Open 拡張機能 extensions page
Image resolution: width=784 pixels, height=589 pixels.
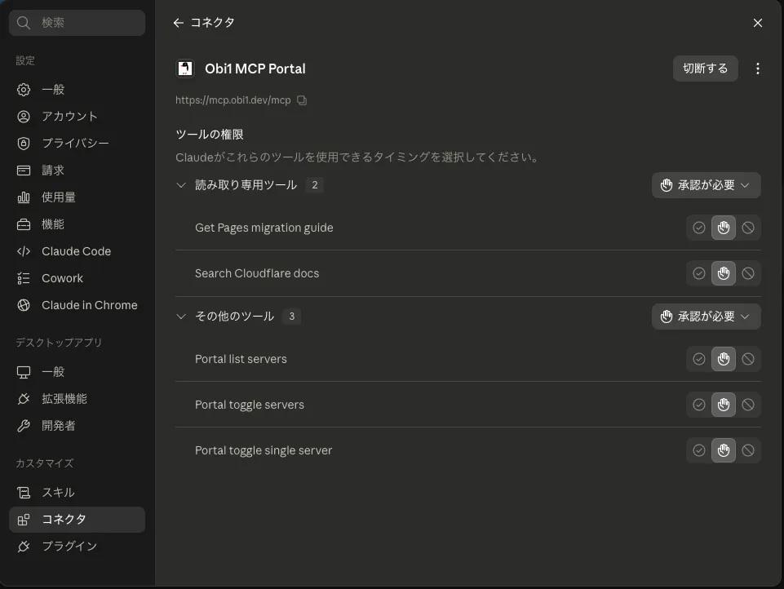coord(77,399)
